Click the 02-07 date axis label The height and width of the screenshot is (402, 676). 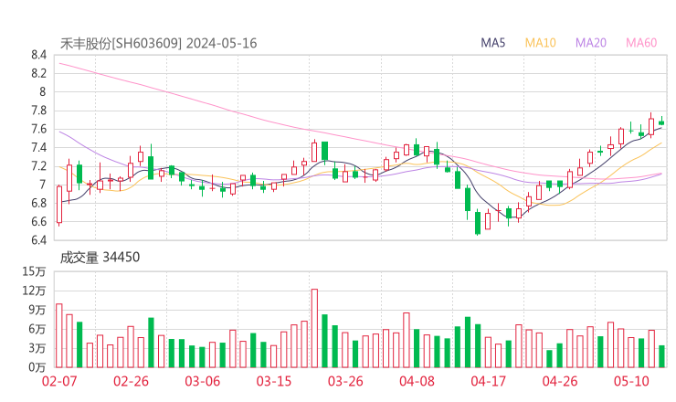[59, 381]
